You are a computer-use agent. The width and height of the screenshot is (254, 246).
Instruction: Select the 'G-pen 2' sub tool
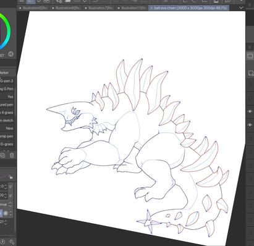pyautogui.click(x=7, y=81)
